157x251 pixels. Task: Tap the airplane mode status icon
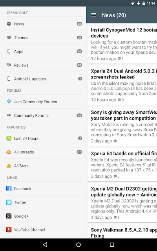coord(139,4)
